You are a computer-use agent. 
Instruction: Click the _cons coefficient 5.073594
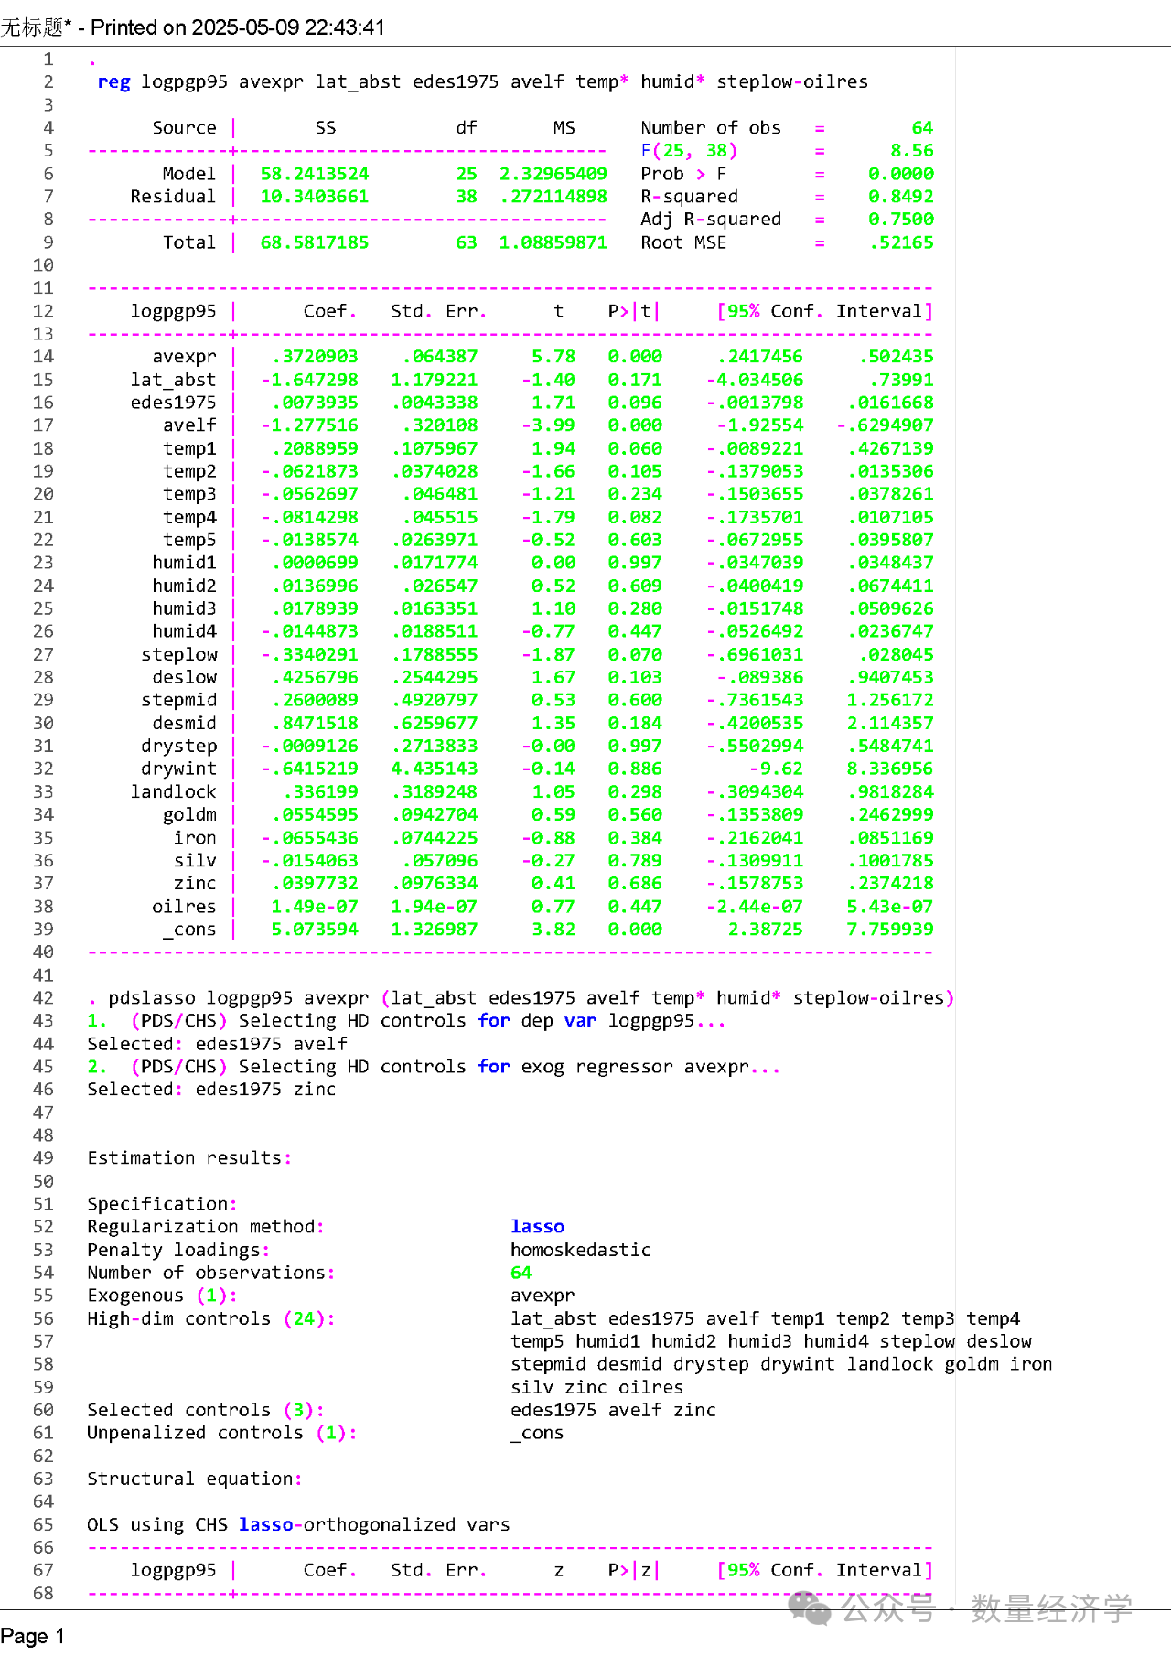click(x=315, y=930)
